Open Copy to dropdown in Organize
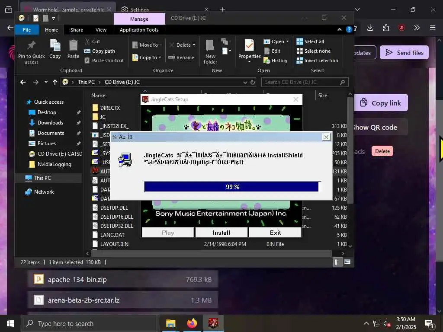This screenshot has width=443, height=332. (x=147, y=57)
